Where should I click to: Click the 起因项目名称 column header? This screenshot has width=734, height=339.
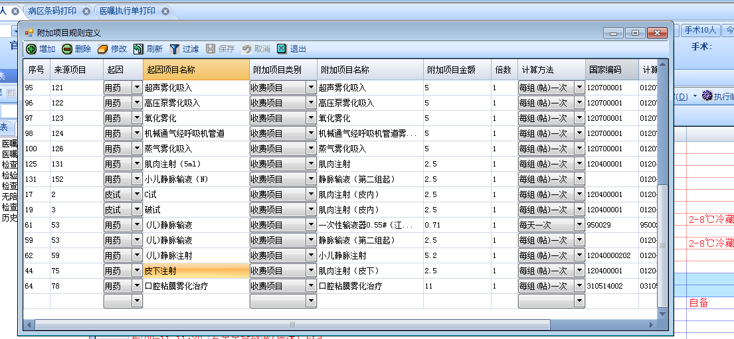click(x=196, y=70)
